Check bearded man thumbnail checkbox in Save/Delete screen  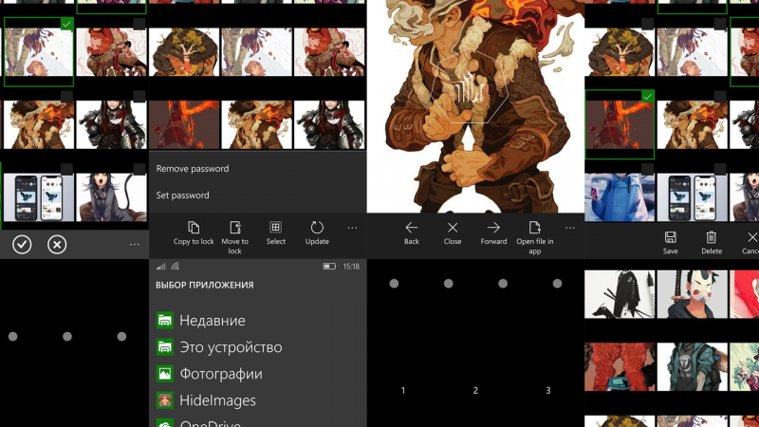pos(720,97)
